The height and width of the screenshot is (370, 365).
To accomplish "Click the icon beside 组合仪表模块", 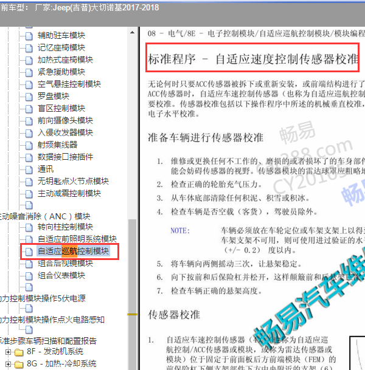I will coord(29,276).
